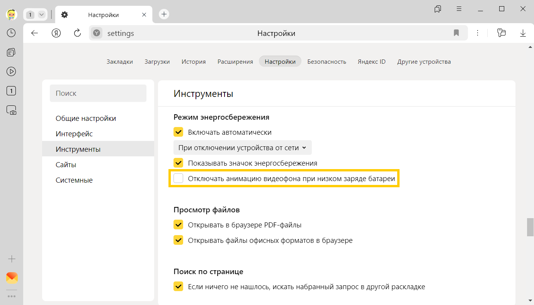This screenshot has width=534, height=305.
Task: Expand the 'При отключении устройства от сети' dropdown
Action: (x=242, y=147)
